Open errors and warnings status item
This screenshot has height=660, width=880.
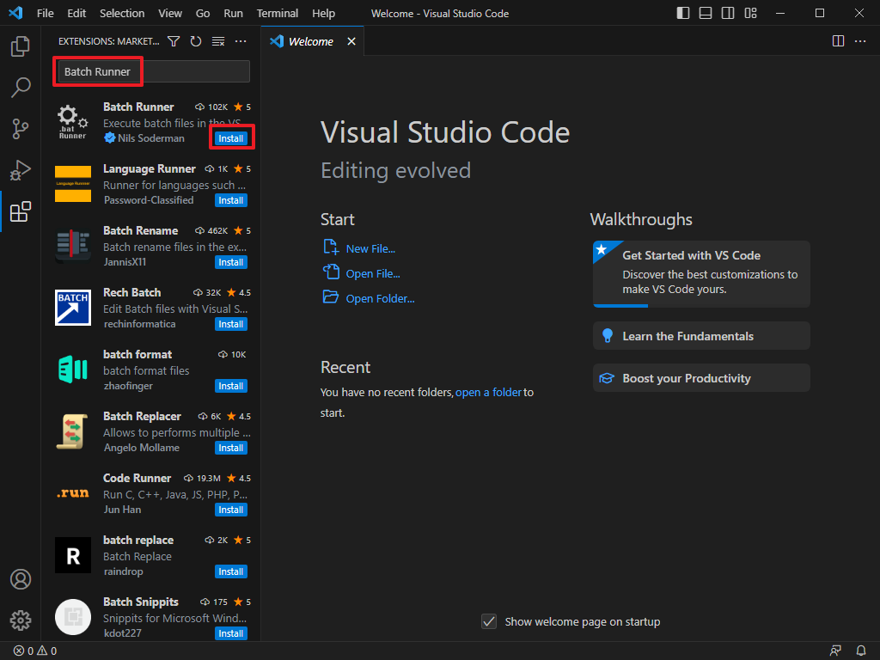tap(34, 651)
